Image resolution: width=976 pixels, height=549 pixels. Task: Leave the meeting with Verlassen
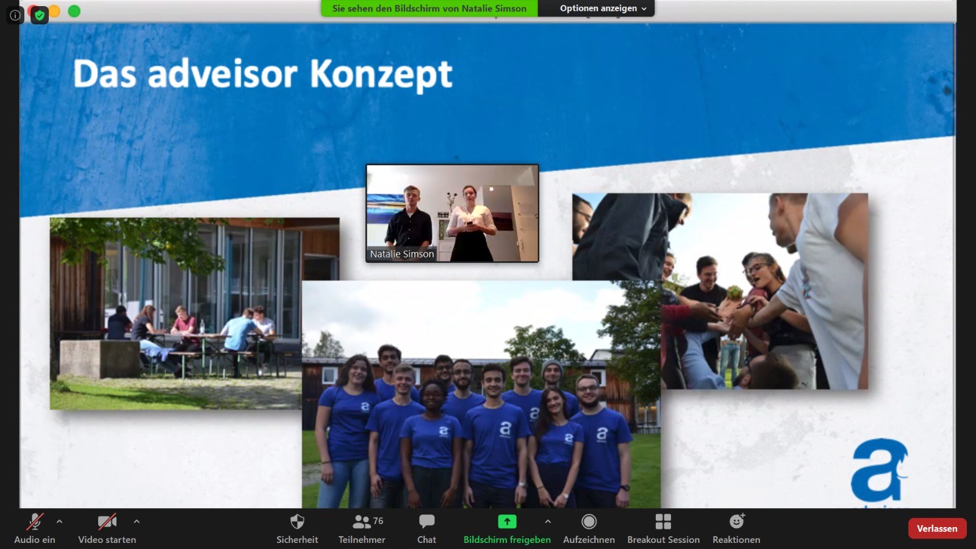coord(937,528)
